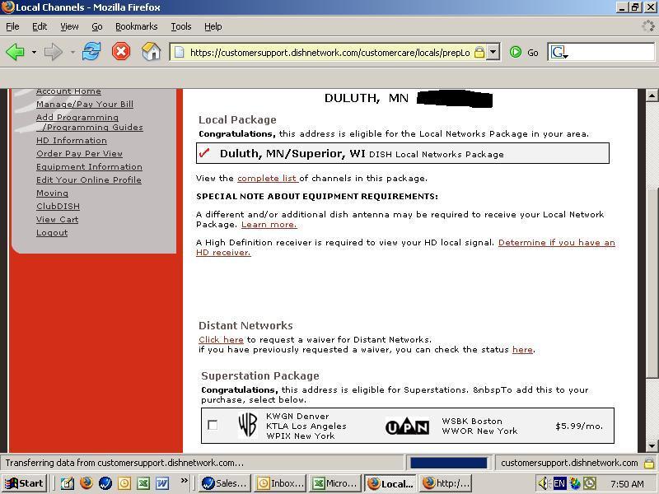Check waiver status via the here link
Image resolution: width=659 pixels, height=494 pixels.
(522, 349)
